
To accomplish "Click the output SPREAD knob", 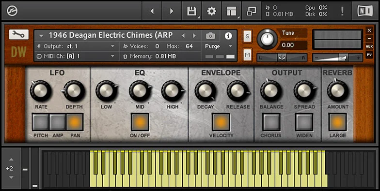I will (x=304, y=91).
